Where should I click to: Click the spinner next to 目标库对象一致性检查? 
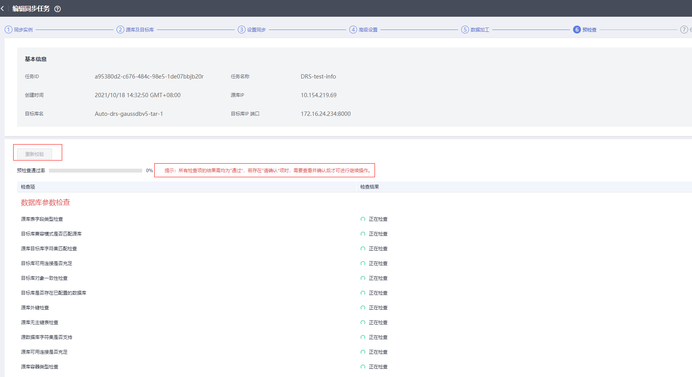point(363,278)
